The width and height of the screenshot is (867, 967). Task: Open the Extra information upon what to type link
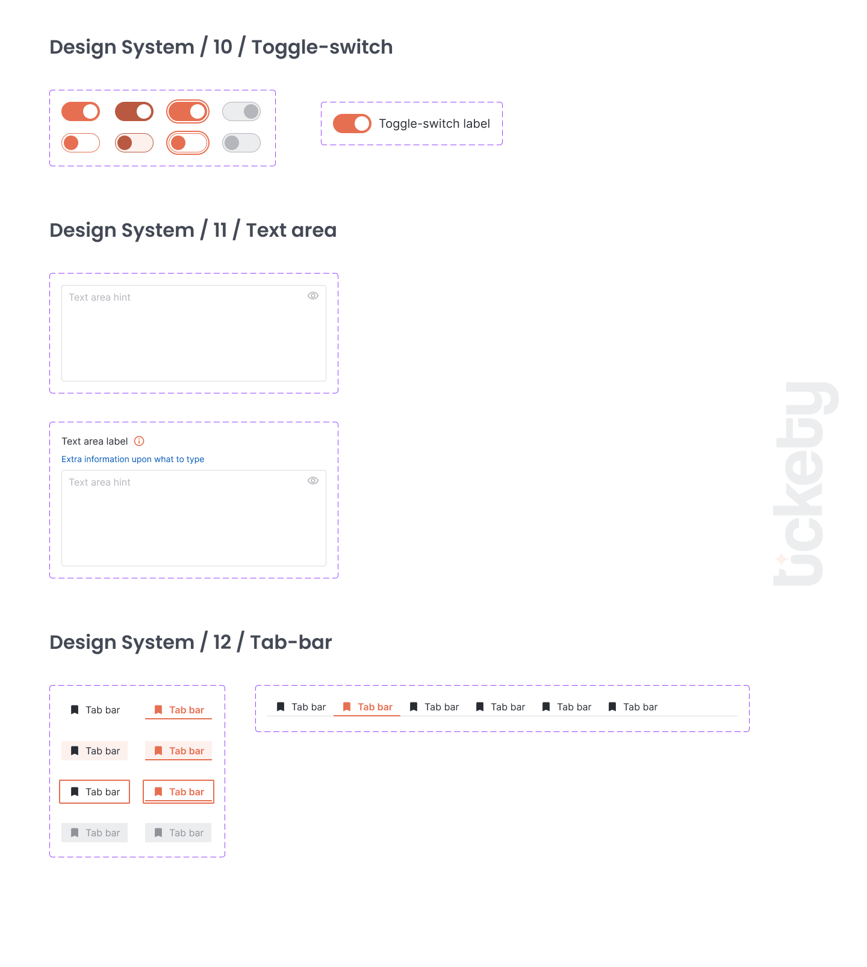coord(133,459)
